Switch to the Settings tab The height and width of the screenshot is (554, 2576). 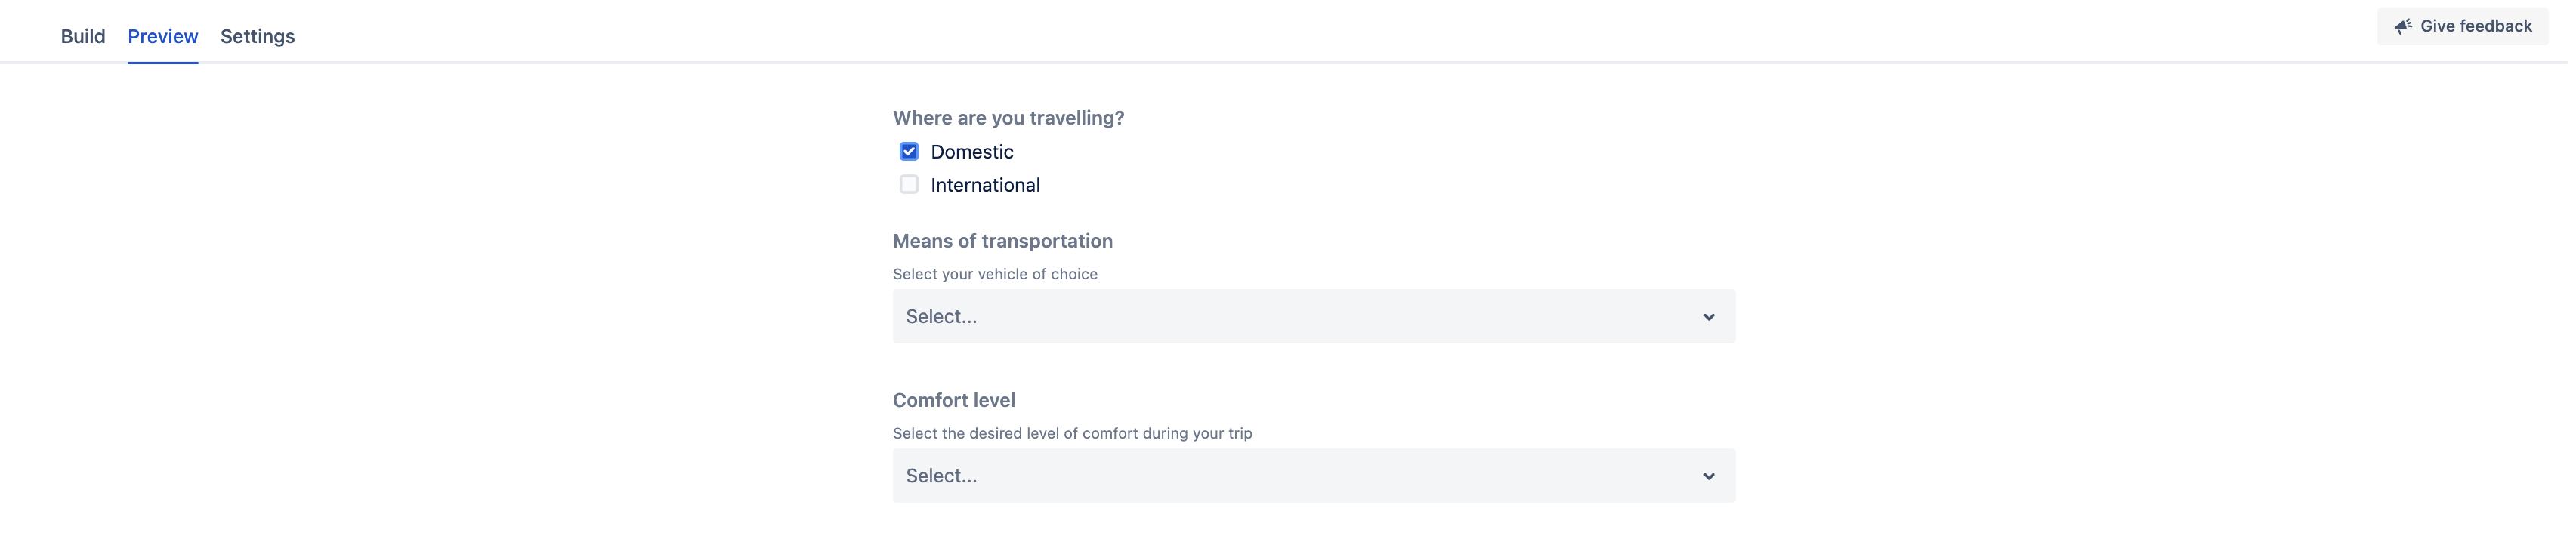pos(256,36)
